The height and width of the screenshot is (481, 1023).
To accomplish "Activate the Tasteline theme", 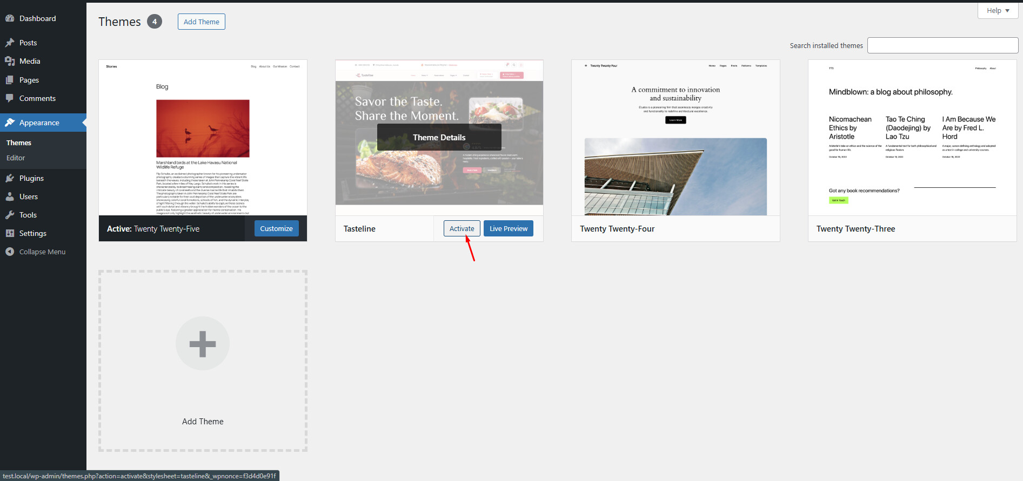I will tap(462, 228).
